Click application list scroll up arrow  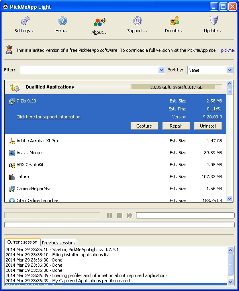point(229,84)
